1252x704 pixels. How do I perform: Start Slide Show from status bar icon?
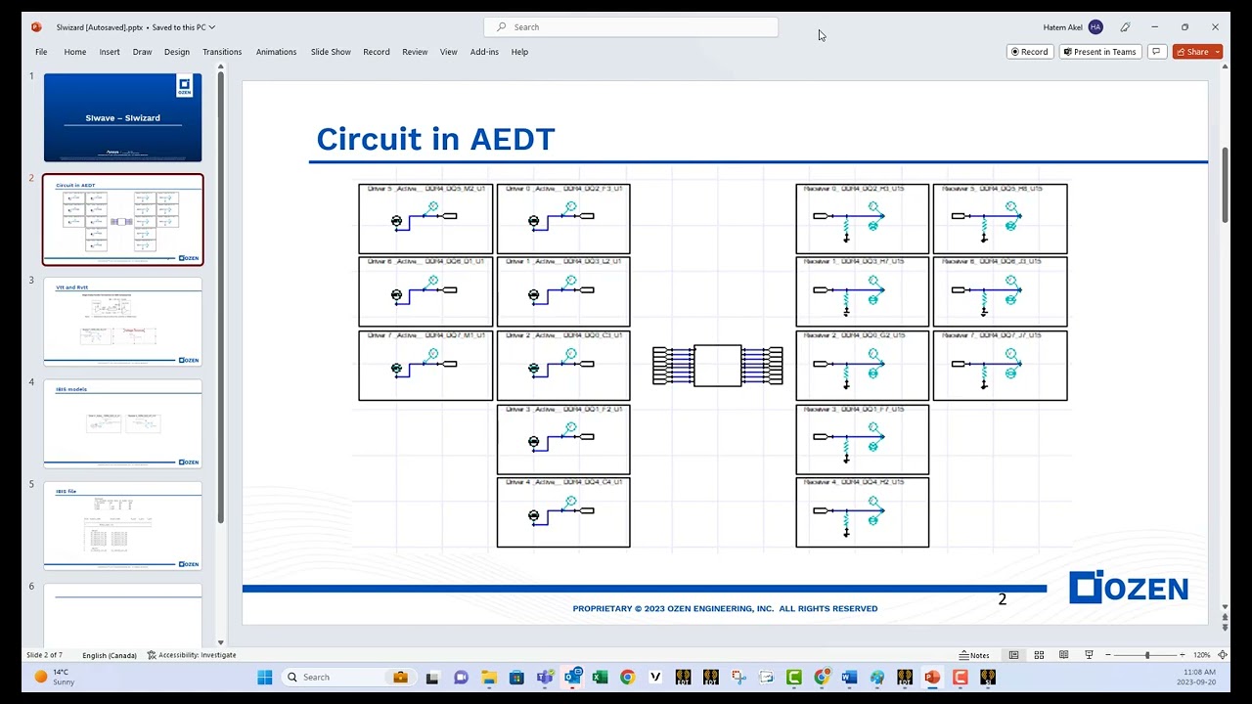[x=1089, y=655]
